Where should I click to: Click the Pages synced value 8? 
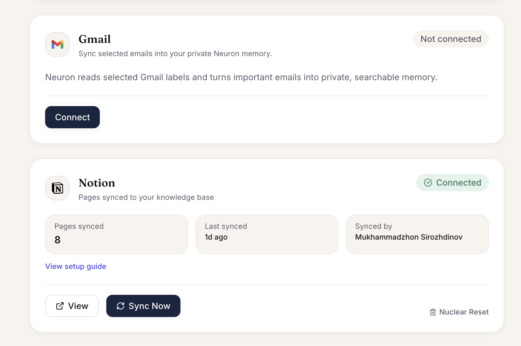[57, 240]
